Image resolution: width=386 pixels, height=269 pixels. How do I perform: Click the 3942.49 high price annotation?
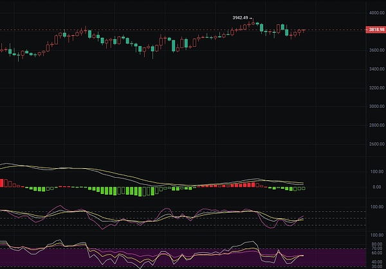click(241, 18)
